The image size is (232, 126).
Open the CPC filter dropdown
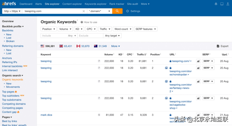click(91, 29)
